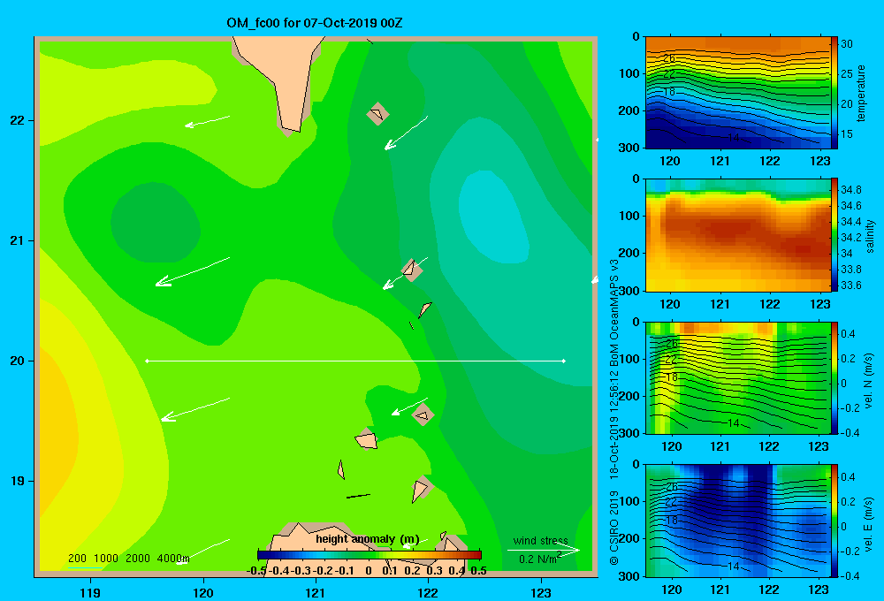Click the wind arrow near 21N 120E
884x601 pixels.
pos(192,271)
